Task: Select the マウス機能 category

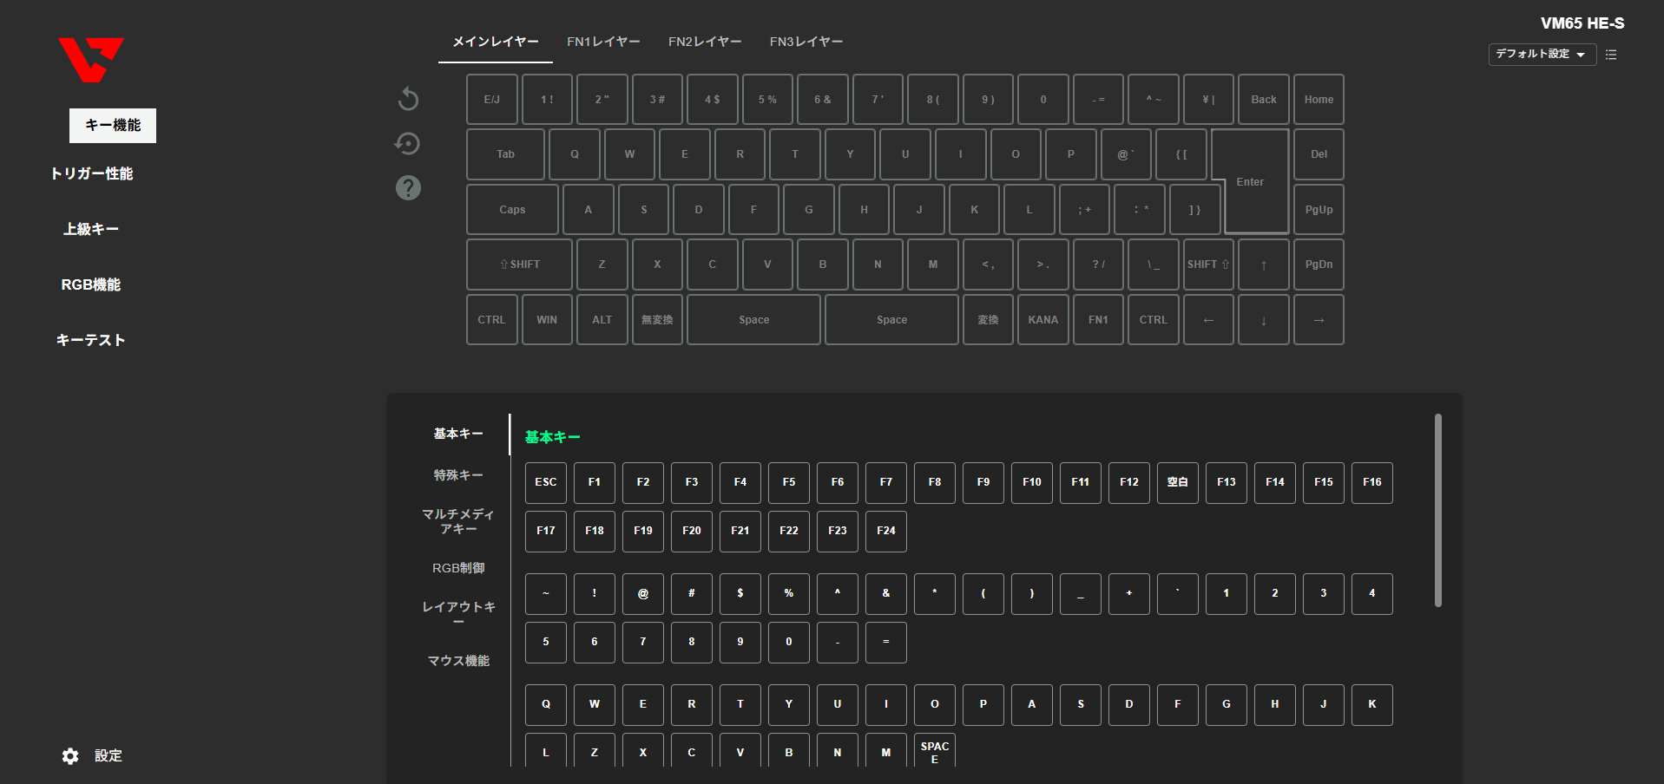Action: click(458, 661)
